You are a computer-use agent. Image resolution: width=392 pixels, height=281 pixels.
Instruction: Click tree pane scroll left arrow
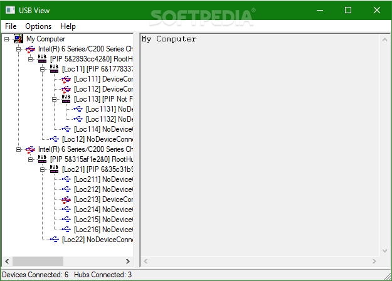(x=7, y=262)
